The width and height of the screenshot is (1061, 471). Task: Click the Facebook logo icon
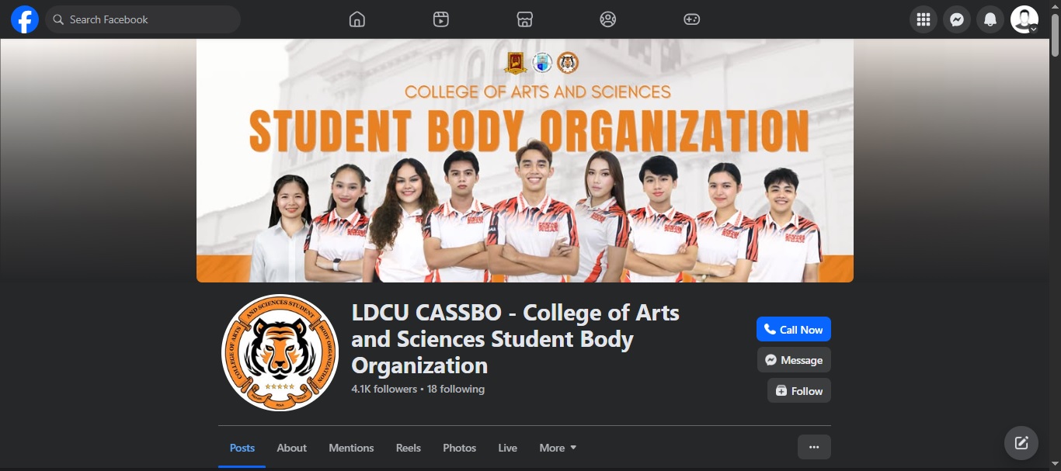[x=25, y=19]
